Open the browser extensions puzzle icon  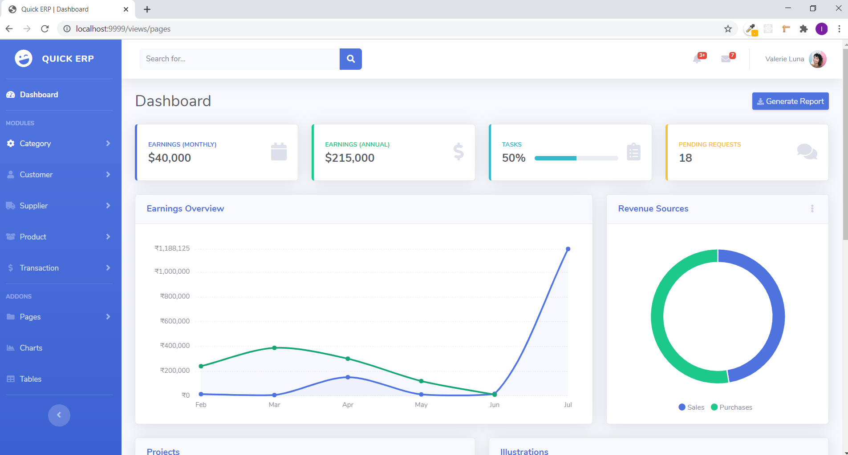tap(803, 29)
